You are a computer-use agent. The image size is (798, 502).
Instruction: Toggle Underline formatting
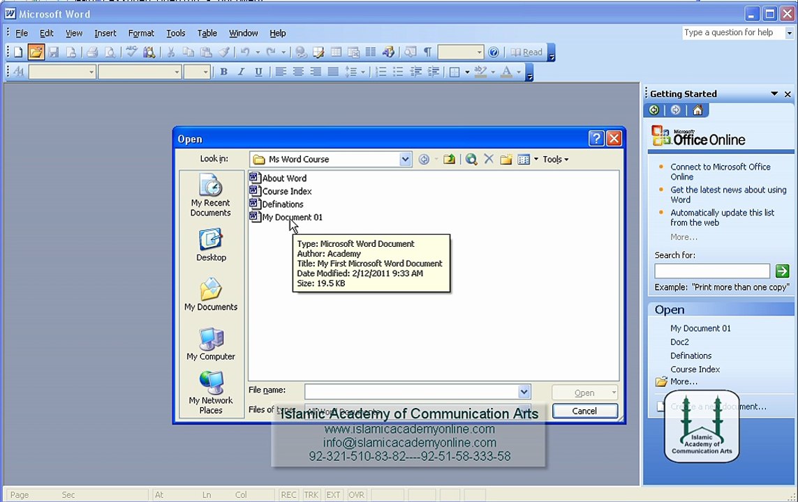tap(258, 72)
